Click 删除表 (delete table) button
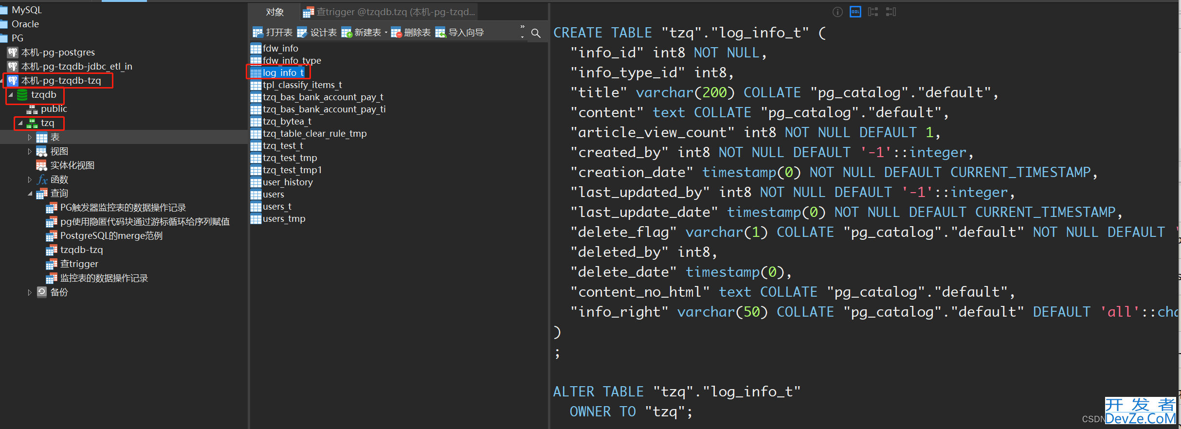The image size is (1181, 429). [x=411, y=33]
